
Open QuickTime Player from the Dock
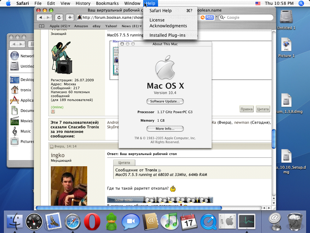(x=208, y=222)
